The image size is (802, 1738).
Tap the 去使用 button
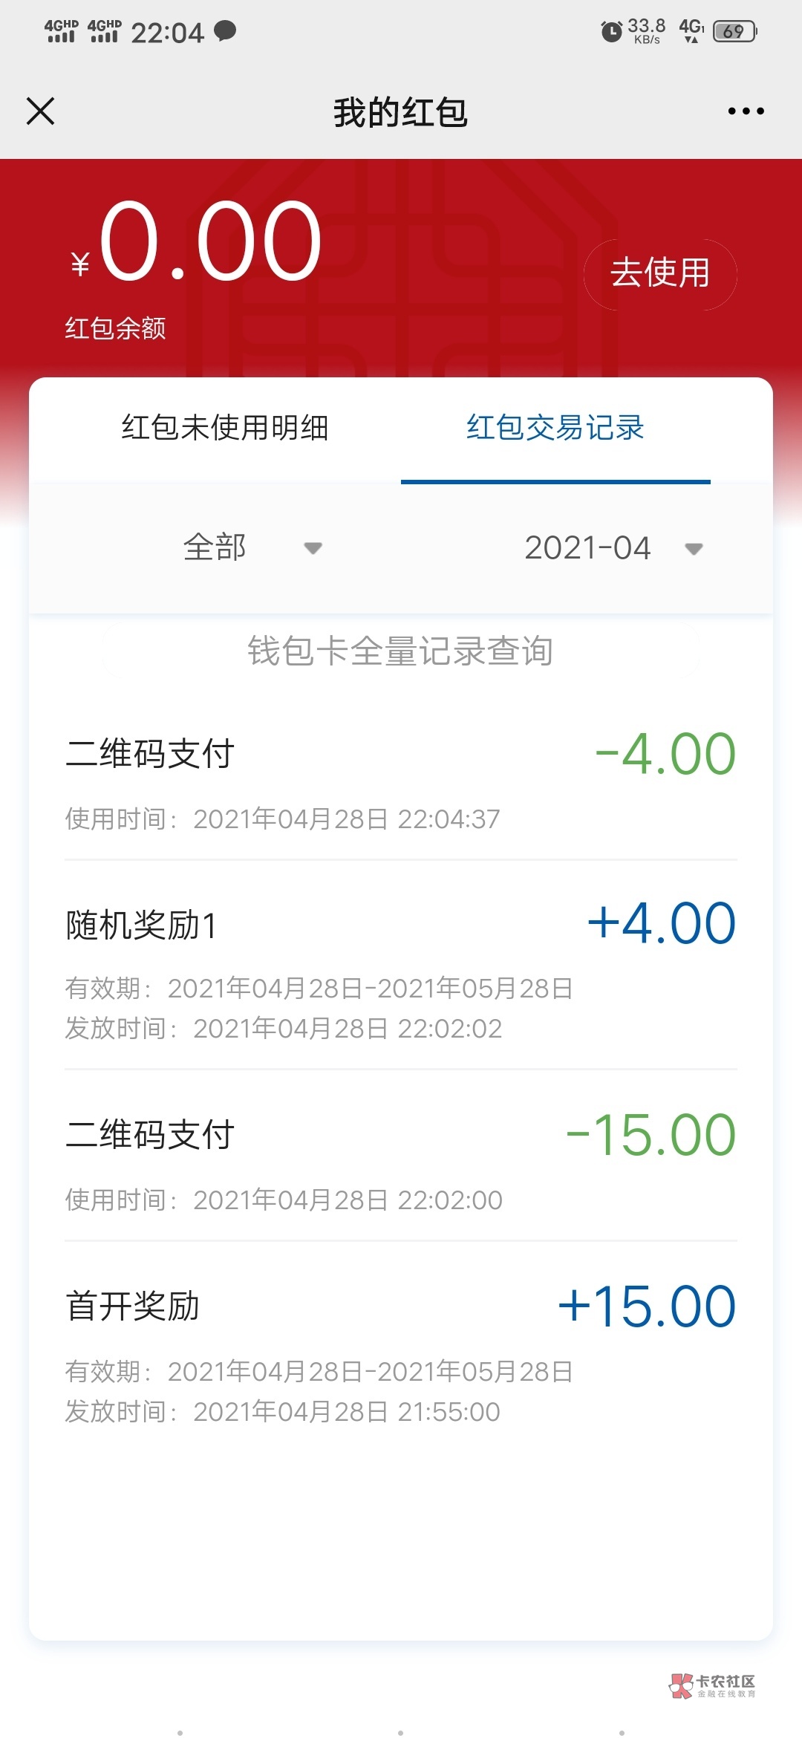coord(660,273)
